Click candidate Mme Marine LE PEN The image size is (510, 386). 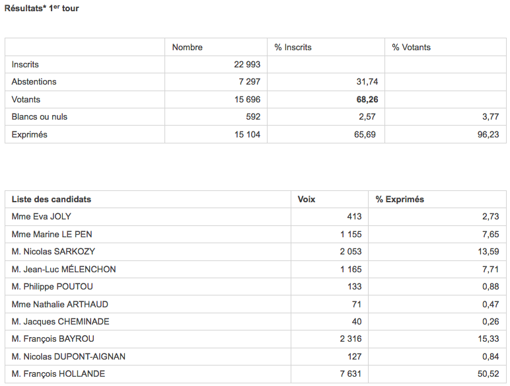(52, 235)
